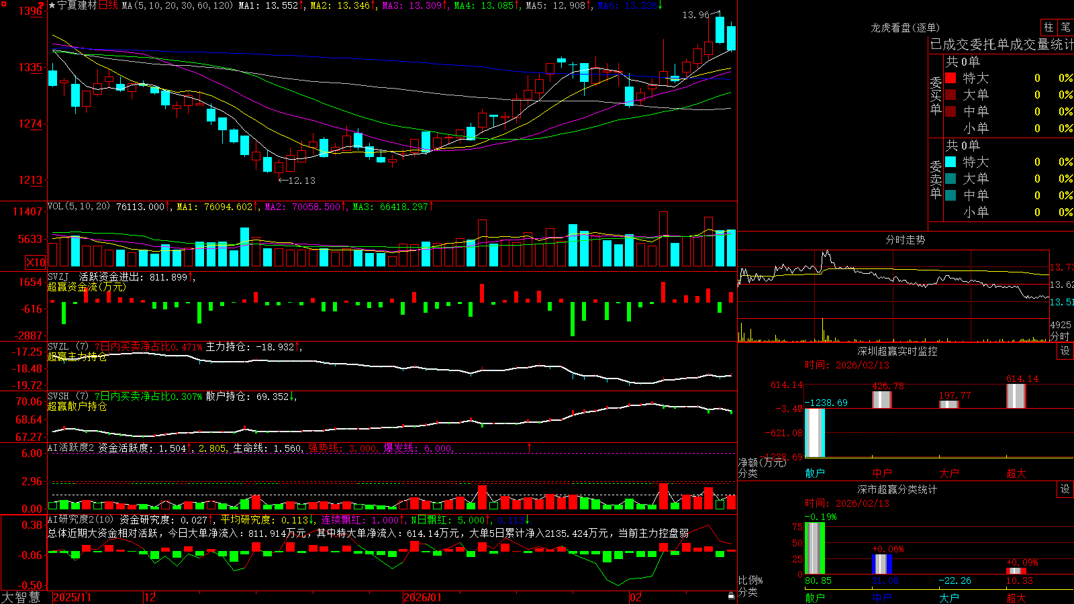Click the 委买单 特大 row label
1074x604 pixels.
(x=975, y=78)
